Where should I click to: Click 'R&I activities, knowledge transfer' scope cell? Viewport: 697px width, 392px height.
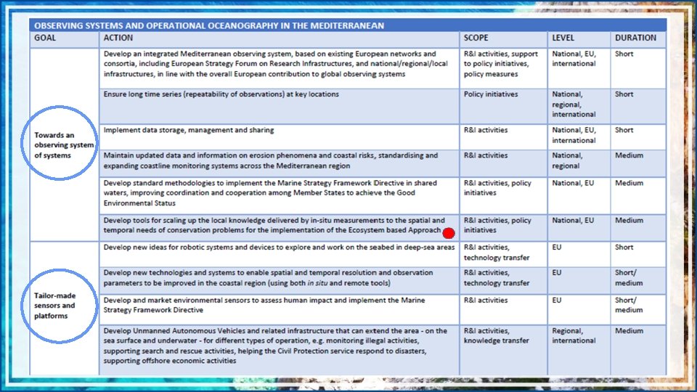point(503,350)
